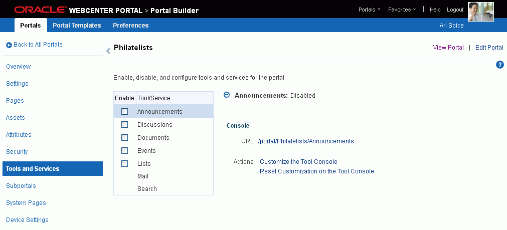Select the Search row
Image resolution: width=507 pixels, height=230 pixels.
tap(163, 188)
